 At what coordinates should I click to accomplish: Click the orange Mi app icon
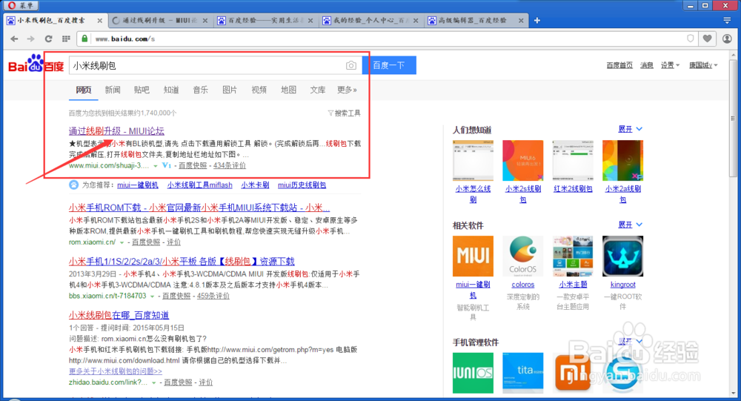point(573,373)
